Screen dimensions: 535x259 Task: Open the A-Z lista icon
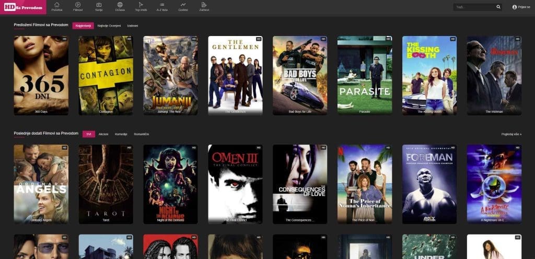[162, 5]
